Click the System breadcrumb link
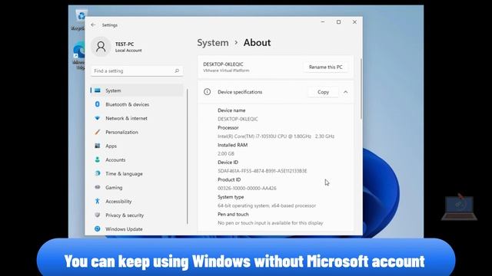The image size is (492, 276). [x=213, y=43]
